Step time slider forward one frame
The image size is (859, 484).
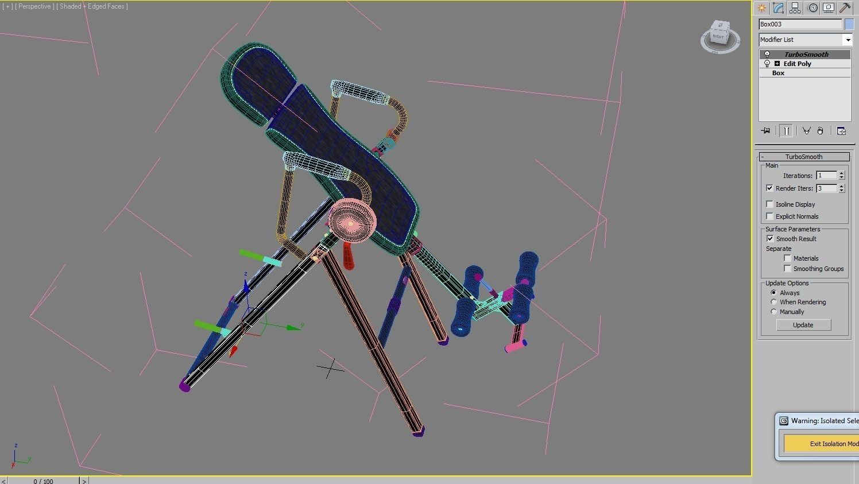click(x=84, y=481)
